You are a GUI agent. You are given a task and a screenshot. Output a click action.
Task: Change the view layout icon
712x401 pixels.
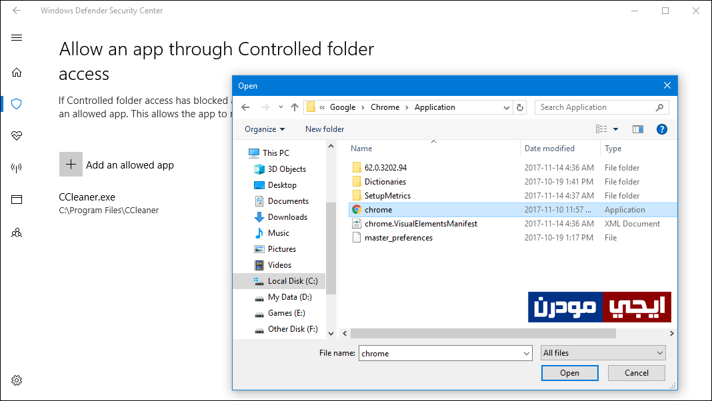pos(601,129)
